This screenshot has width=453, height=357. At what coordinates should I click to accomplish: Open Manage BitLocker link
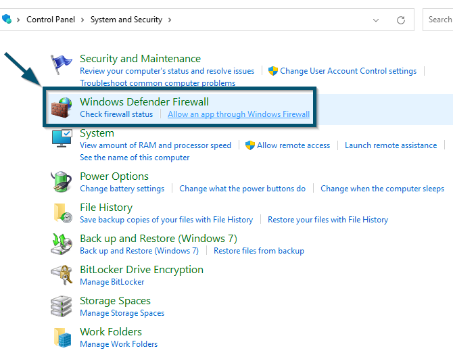pyautogui.click(x=112, y=282)
